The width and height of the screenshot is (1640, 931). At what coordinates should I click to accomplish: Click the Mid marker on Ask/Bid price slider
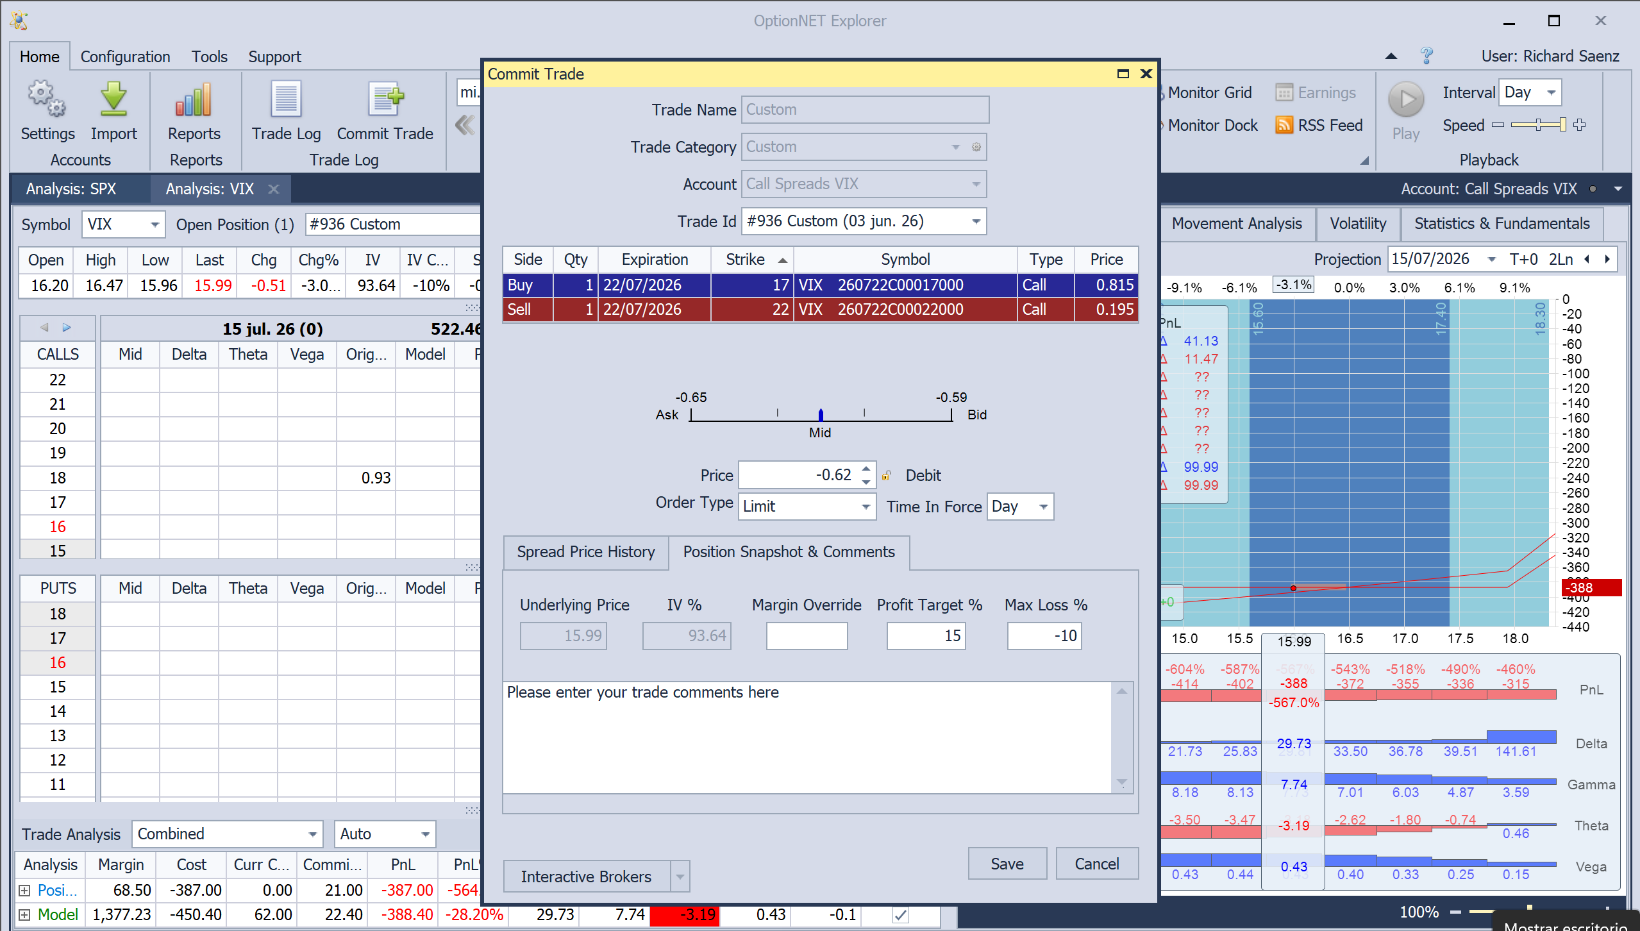click(x=820, y=415)
